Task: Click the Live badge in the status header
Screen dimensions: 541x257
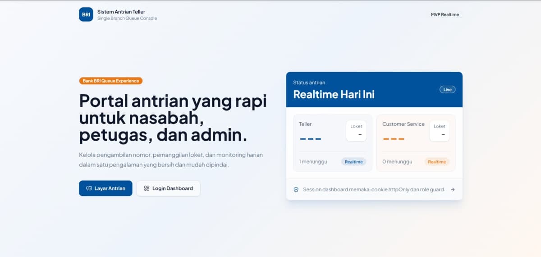Action: [x=448, y=89]
